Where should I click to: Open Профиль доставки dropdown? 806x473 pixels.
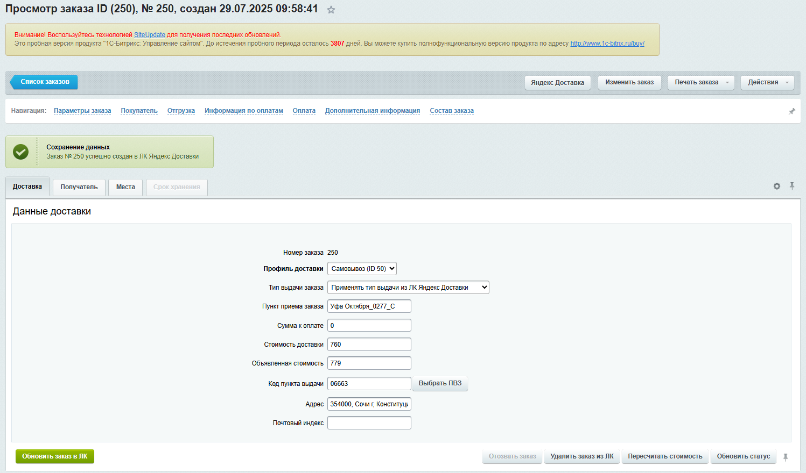click(x=362, y=269)
